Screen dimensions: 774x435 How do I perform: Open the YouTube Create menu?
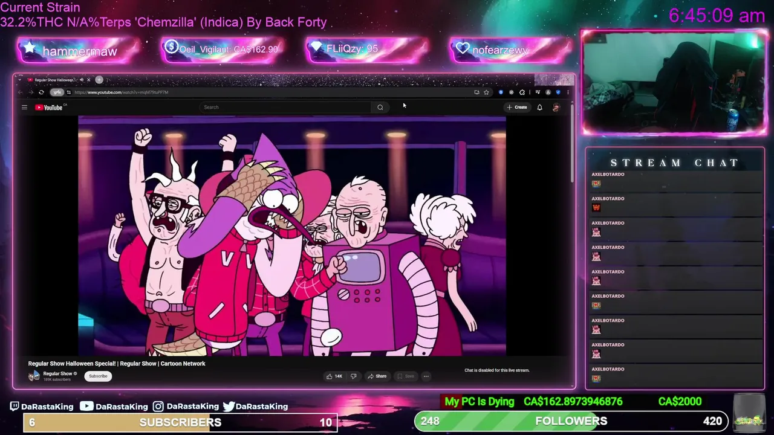point(517,108)
